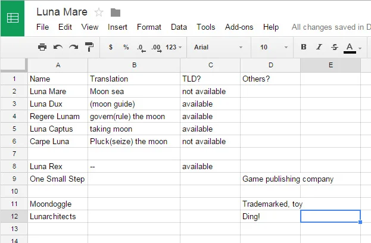Screen dimensions: 371x243
Task: Open the Help menu
Action: click(x=271, y=27)
